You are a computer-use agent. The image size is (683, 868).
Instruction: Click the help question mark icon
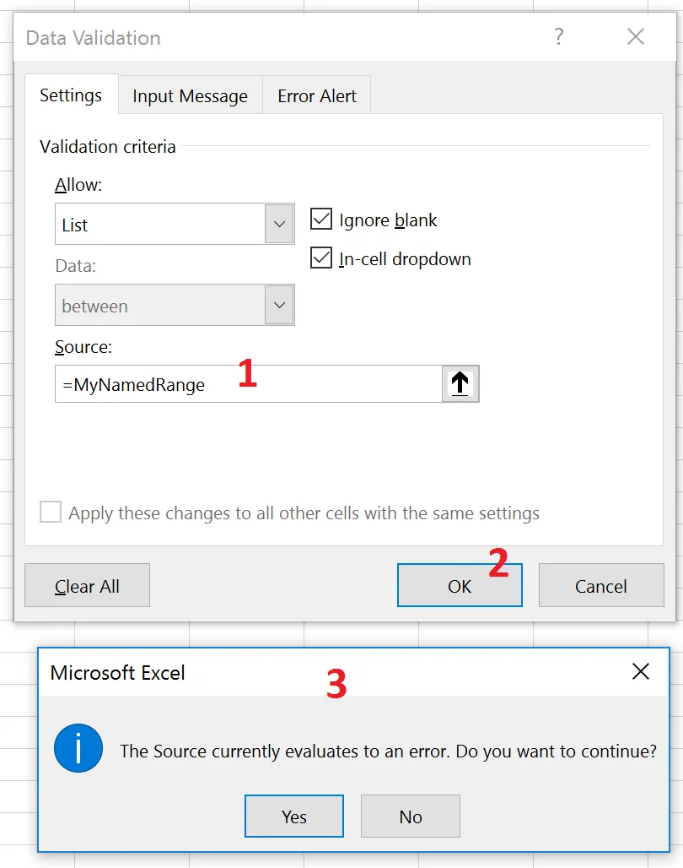click(558, 37)
